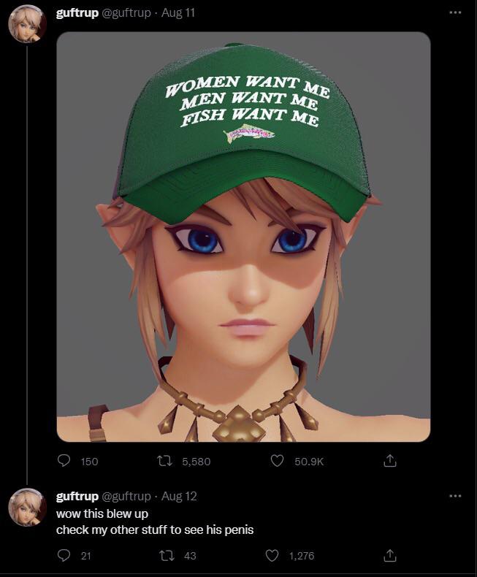
Task: View the 5,580 retweets count
Action: coord(196,462)
